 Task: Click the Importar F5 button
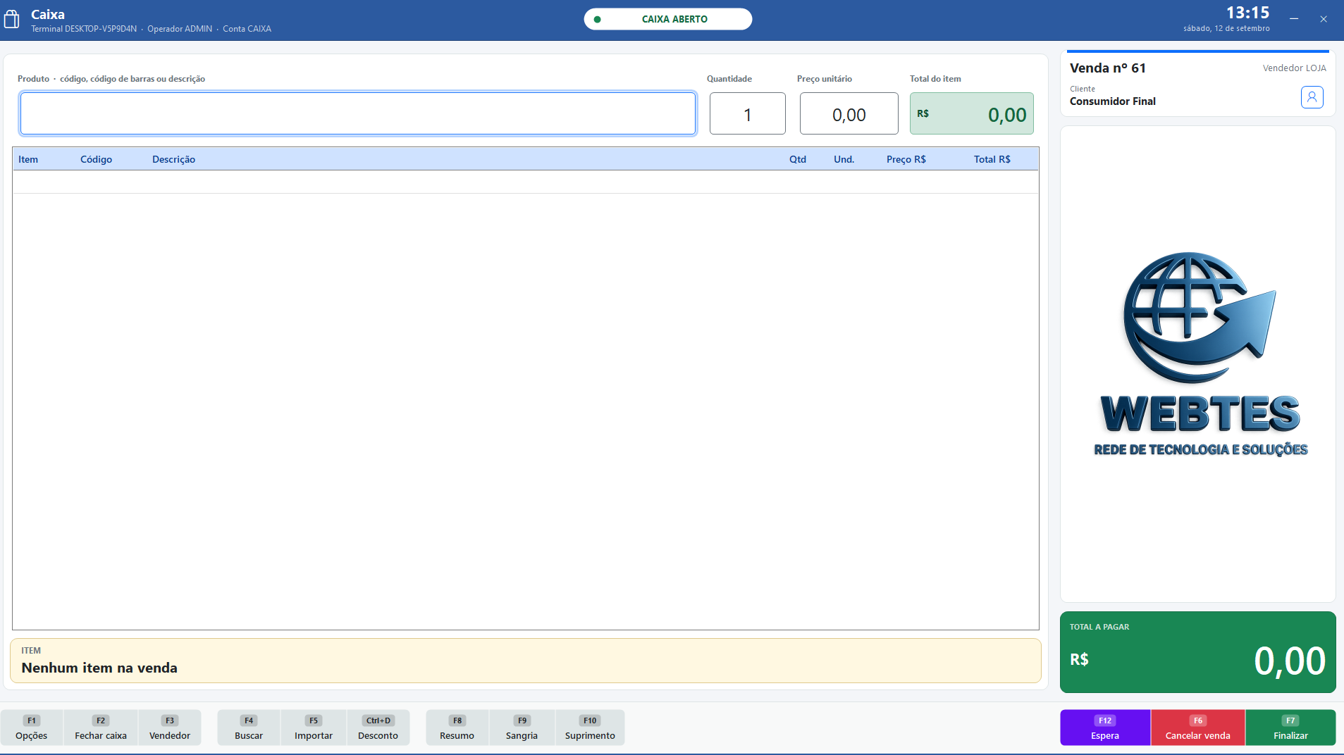tap(314, 728)
